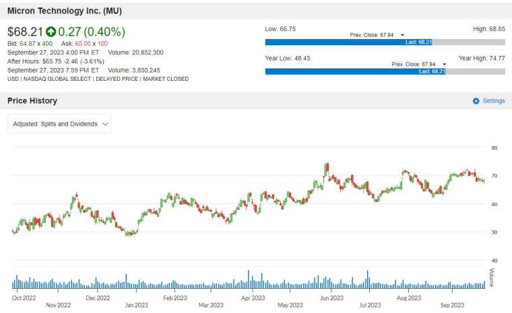
Task: Click the vertical Volume axis label
Action: pos(492,278)
